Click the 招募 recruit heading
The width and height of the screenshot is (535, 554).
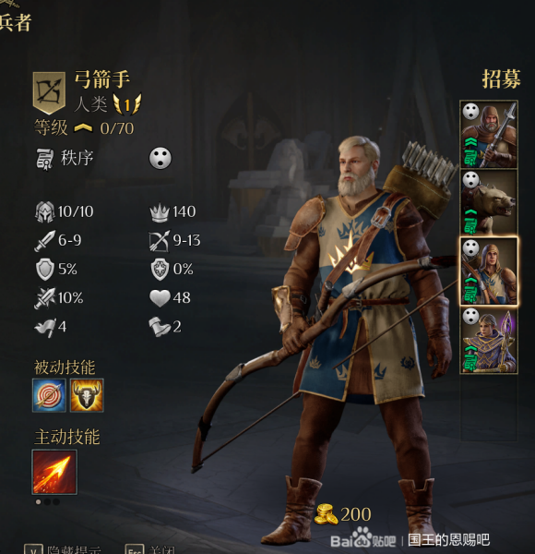tap(501, 79)
